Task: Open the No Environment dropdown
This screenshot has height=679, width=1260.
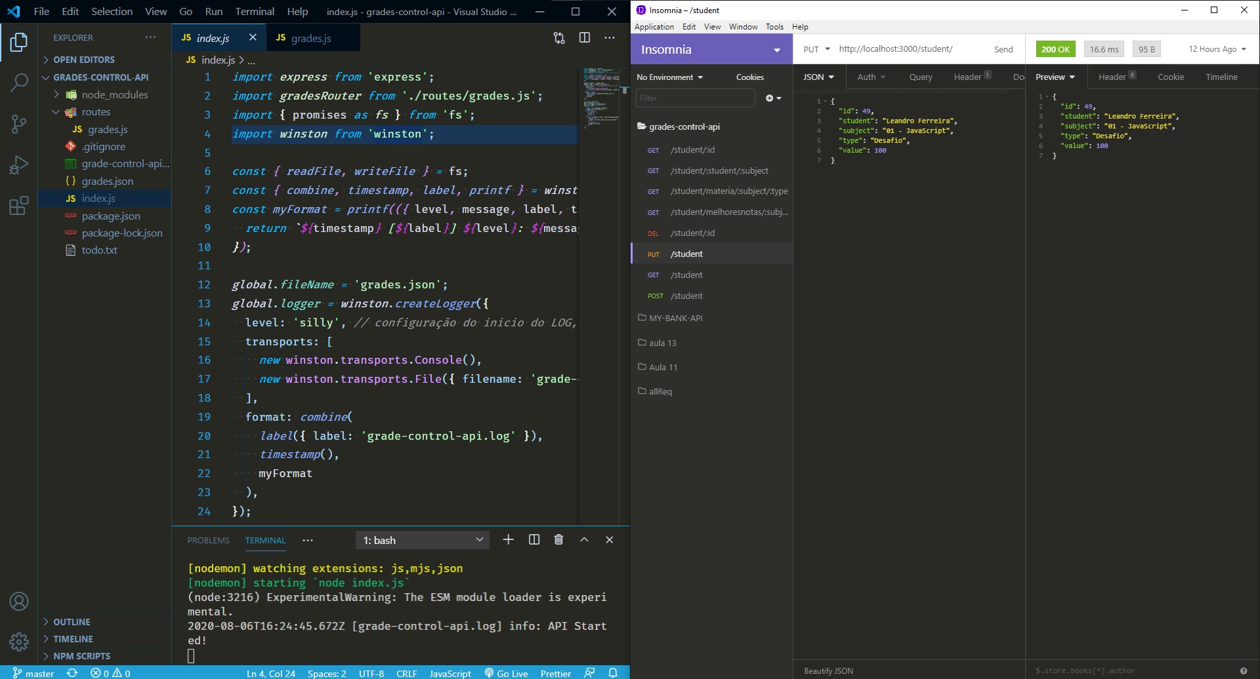Action: 669,77
